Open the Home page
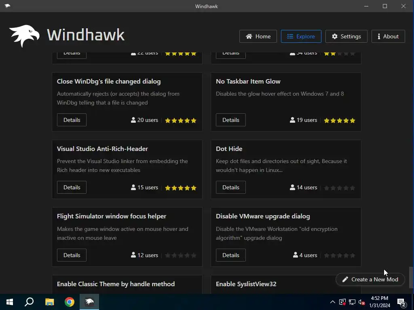The height and width of the screenshot is (310, 414). [258, 36]
